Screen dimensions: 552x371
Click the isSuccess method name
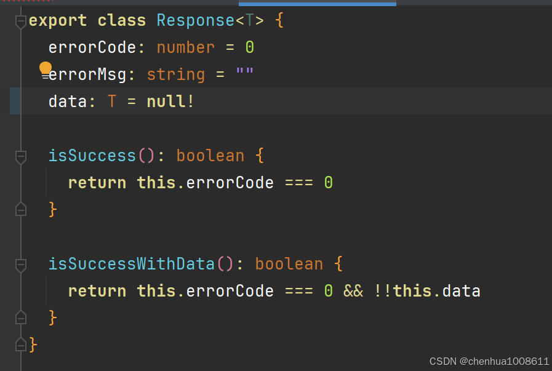click(92, 156)
